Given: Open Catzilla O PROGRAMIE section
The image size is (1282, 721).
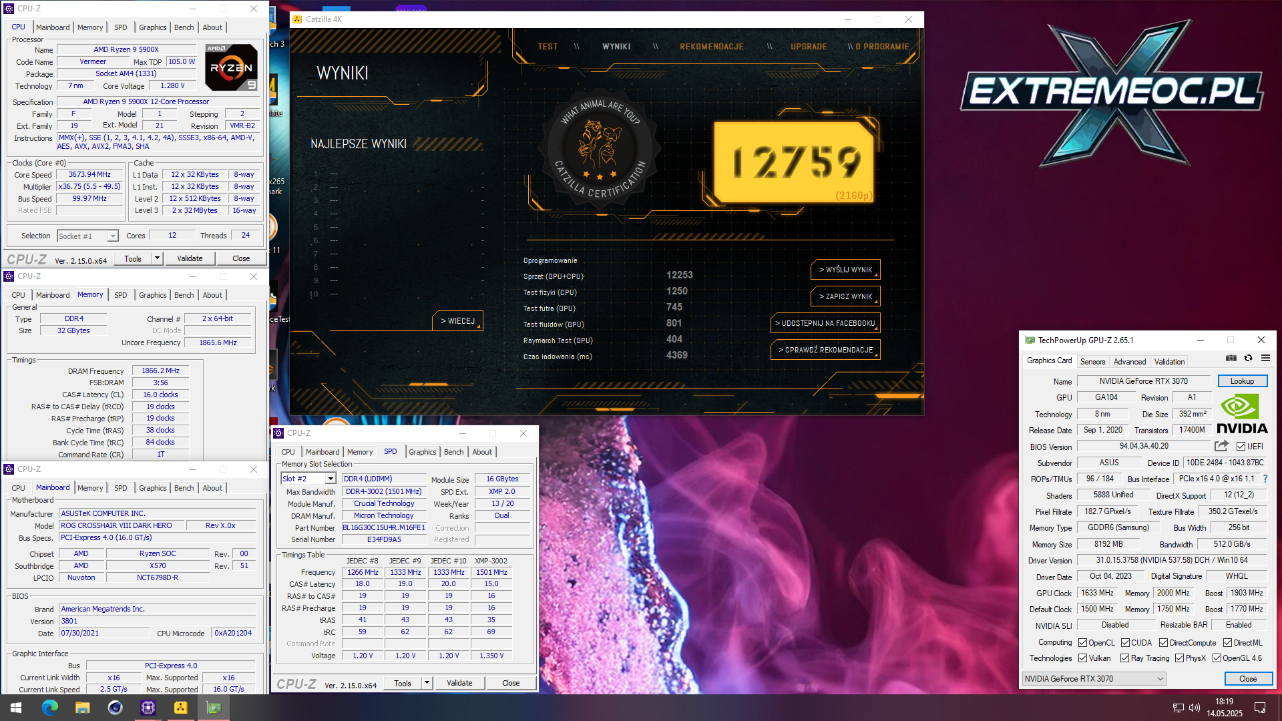Looking at the screenshot, I should pyautogui.click(x=882, y=47).
